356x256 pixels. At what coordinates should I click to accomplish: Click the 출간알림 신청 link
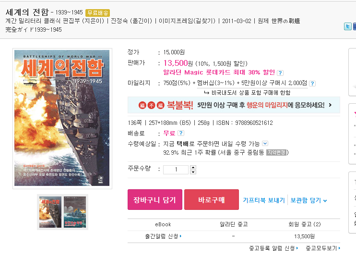click(163, 236)
